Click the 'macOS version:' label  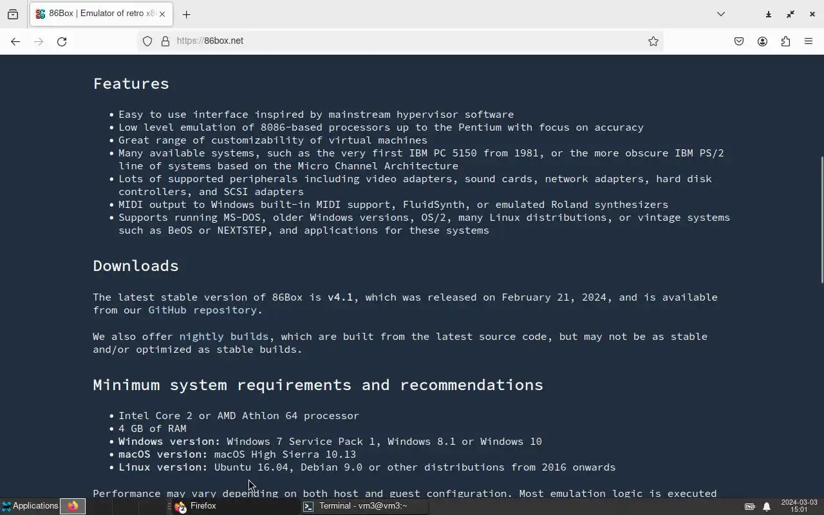point(163,454)
